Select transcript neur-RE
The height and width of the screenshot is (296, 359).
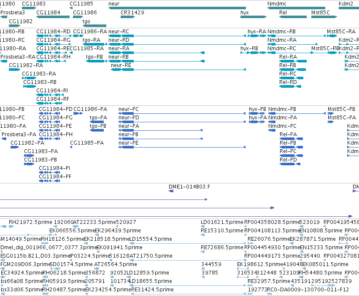(x=121, y=65)
